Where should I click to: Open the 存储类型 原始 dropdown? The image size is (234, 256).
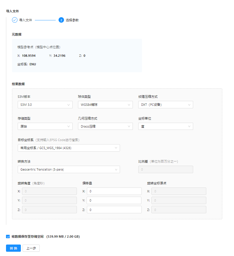[x=45, y=126]
